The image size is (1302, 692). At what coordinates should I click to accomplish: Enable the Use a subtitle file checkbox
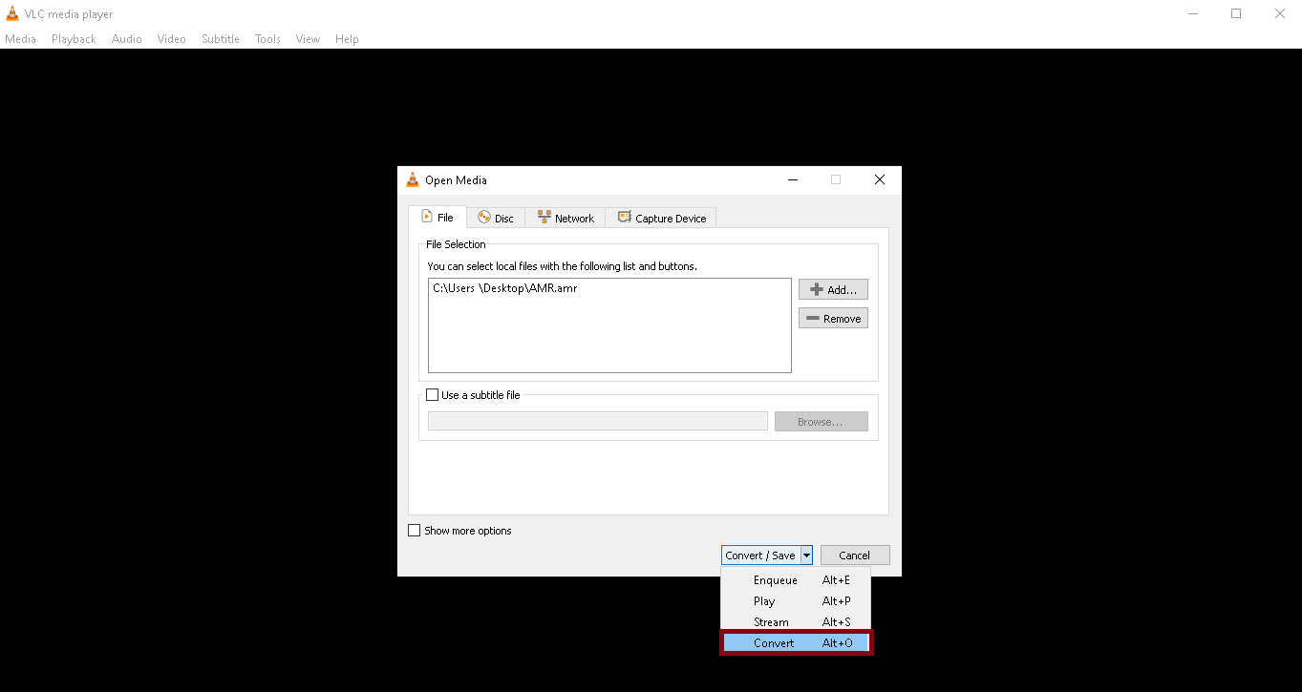433,394
